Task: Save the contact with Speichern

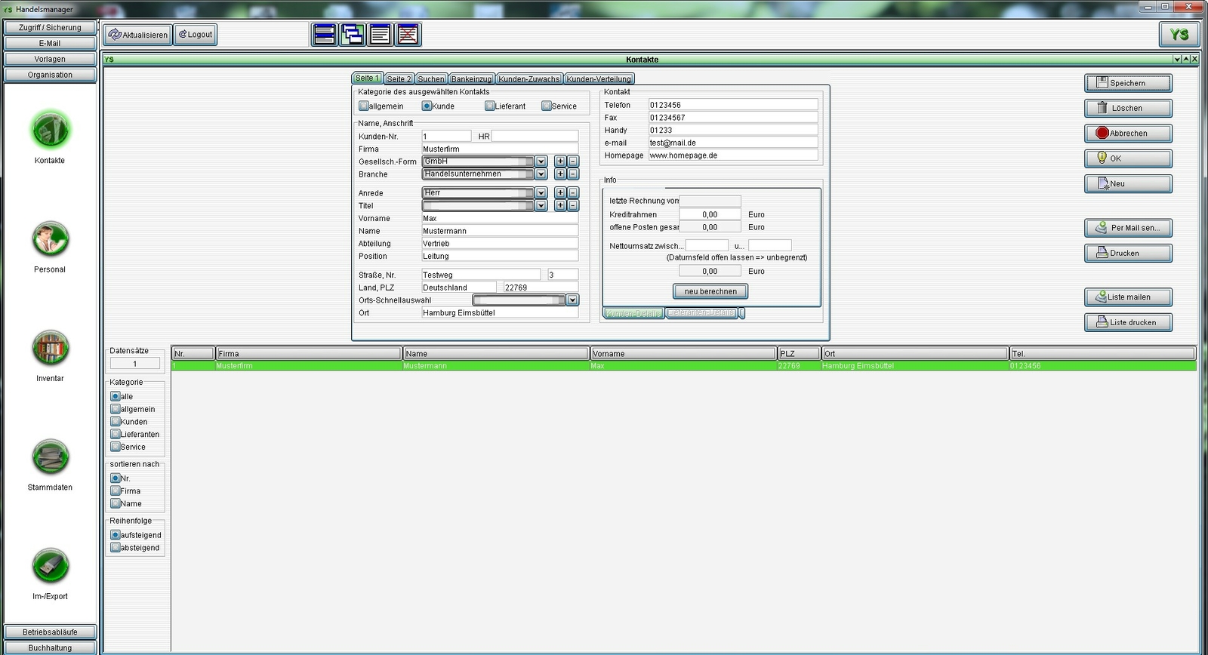Action: (x=1128, y=83)
